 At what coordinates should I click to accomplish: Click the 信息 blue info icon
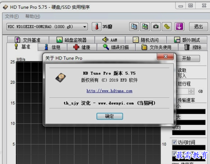point(46,47)
